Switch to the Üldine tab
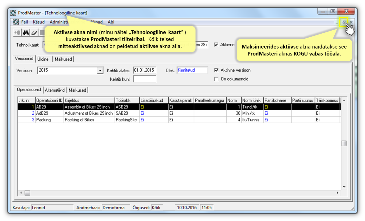Viewport: 365px width, 221px height. tap(43, 59)
